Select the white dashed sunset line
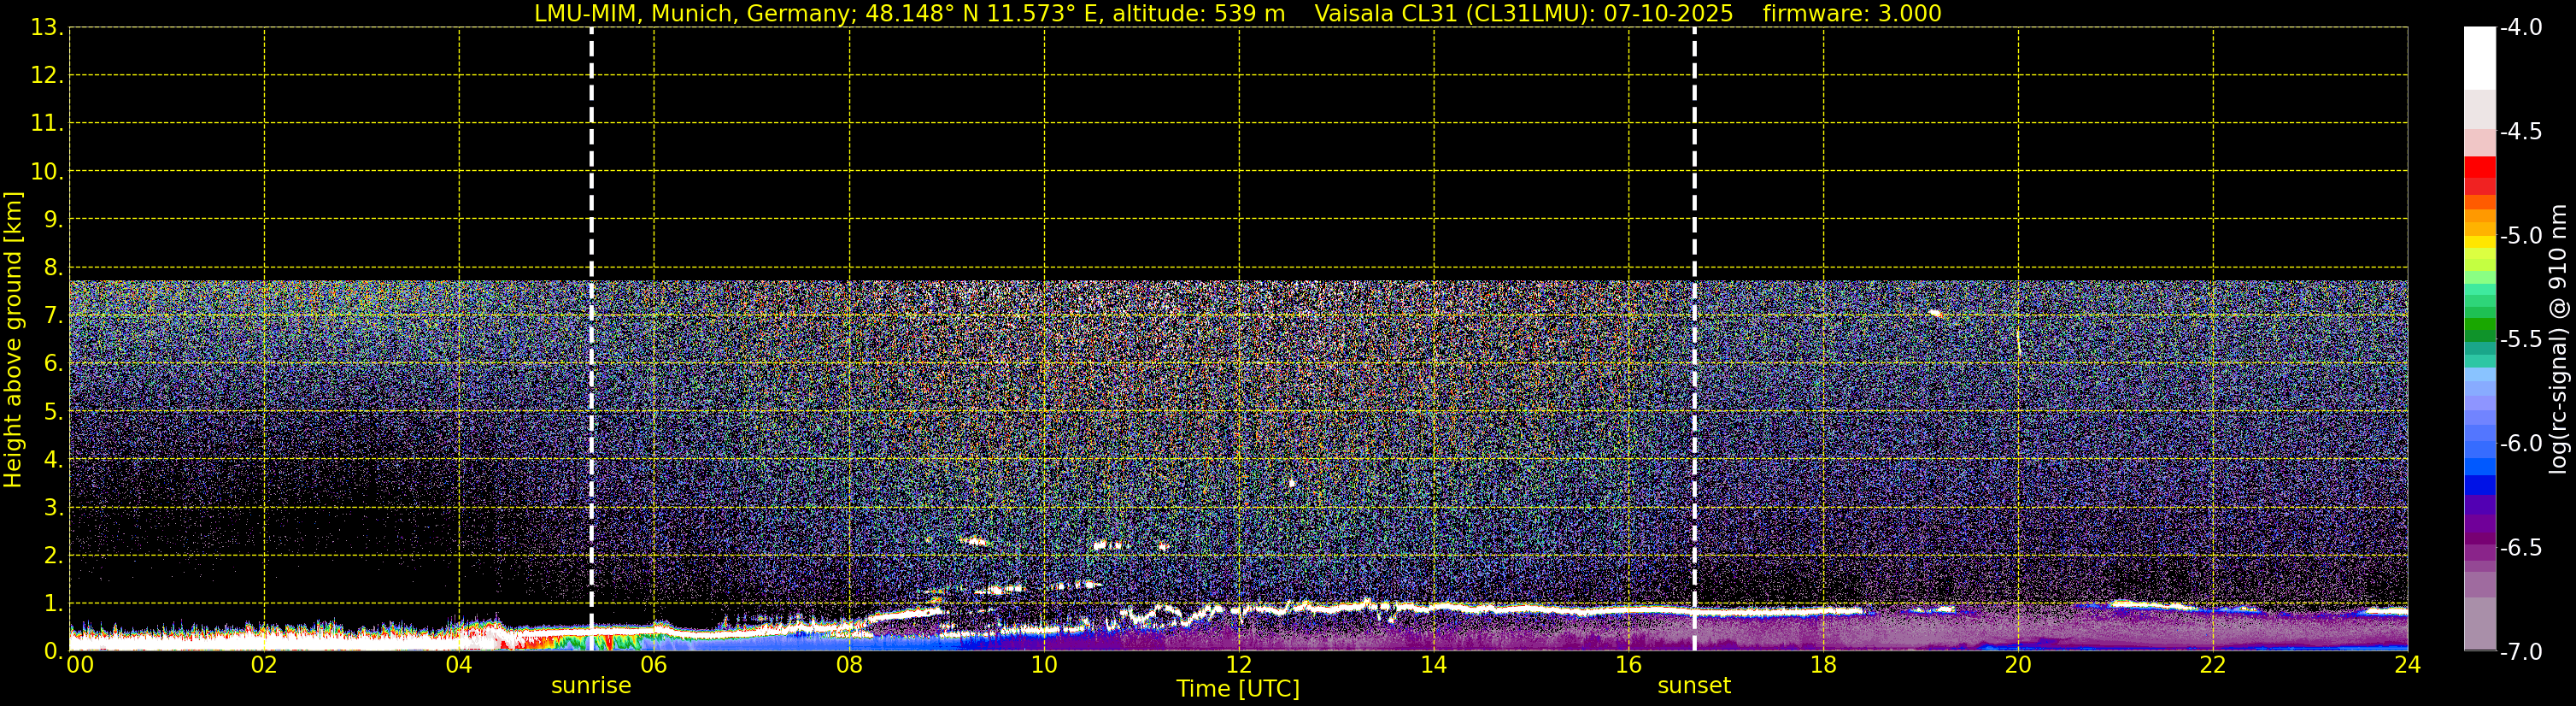Viewport: 2576px width, 706px height. pyautogui.click(x=1694, y=300)
